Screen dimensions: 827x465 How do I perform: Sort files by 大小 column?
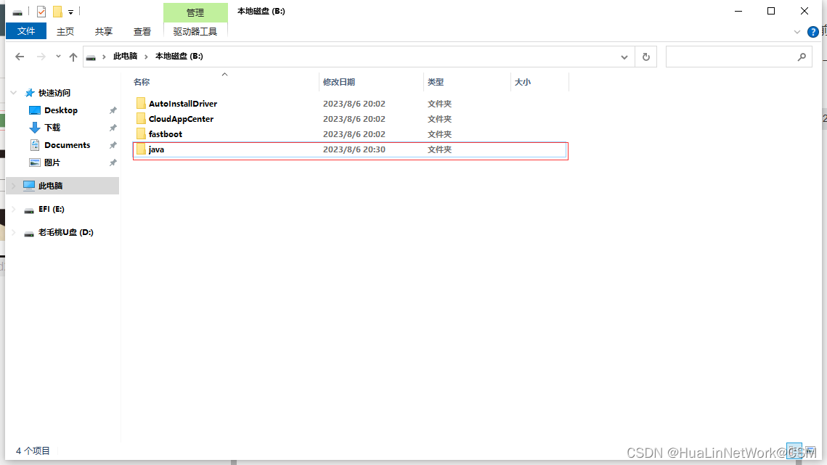(523, 82)
